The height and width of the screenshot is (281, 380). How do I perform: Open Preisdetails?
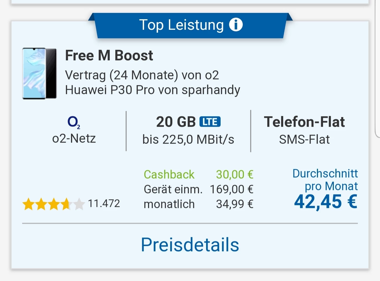[190, 245]
